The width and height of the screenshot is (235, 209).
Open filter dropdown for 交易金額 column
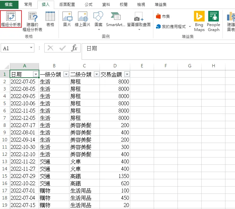127,74
